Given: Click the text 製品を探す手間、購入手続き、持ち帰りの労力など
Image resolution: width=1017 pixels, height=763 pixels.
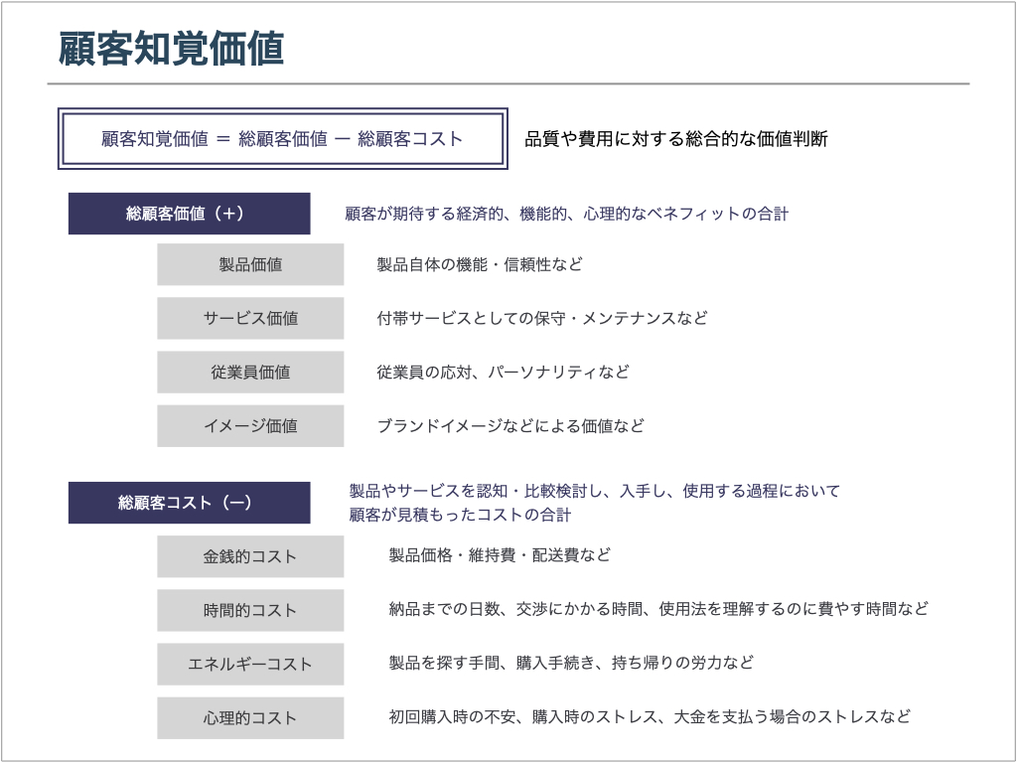Looking at the screenshot, I should coord(571,663).
